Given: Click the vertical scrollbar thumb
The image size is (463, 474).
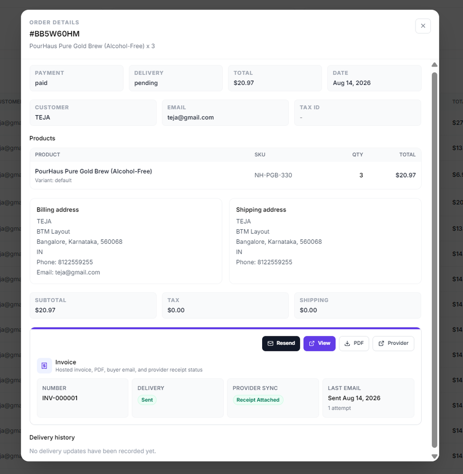Looking at the screenshot, I should pyautogui.click(x=434, y=260).
